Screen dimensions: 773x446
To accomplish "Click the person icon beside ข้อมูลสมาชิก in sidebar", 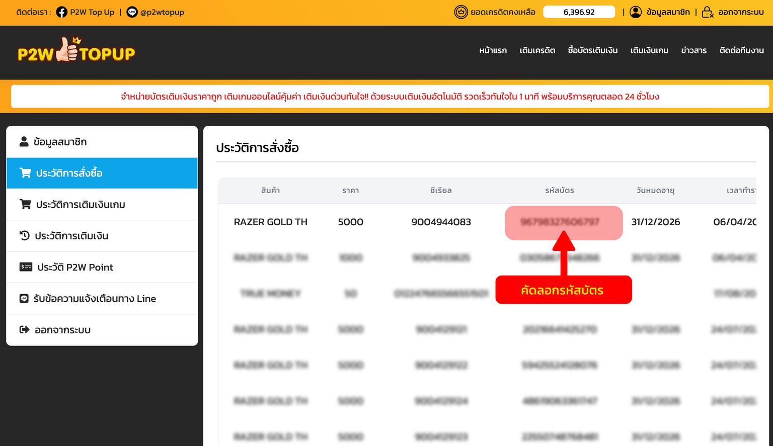I will pos(24,141).
